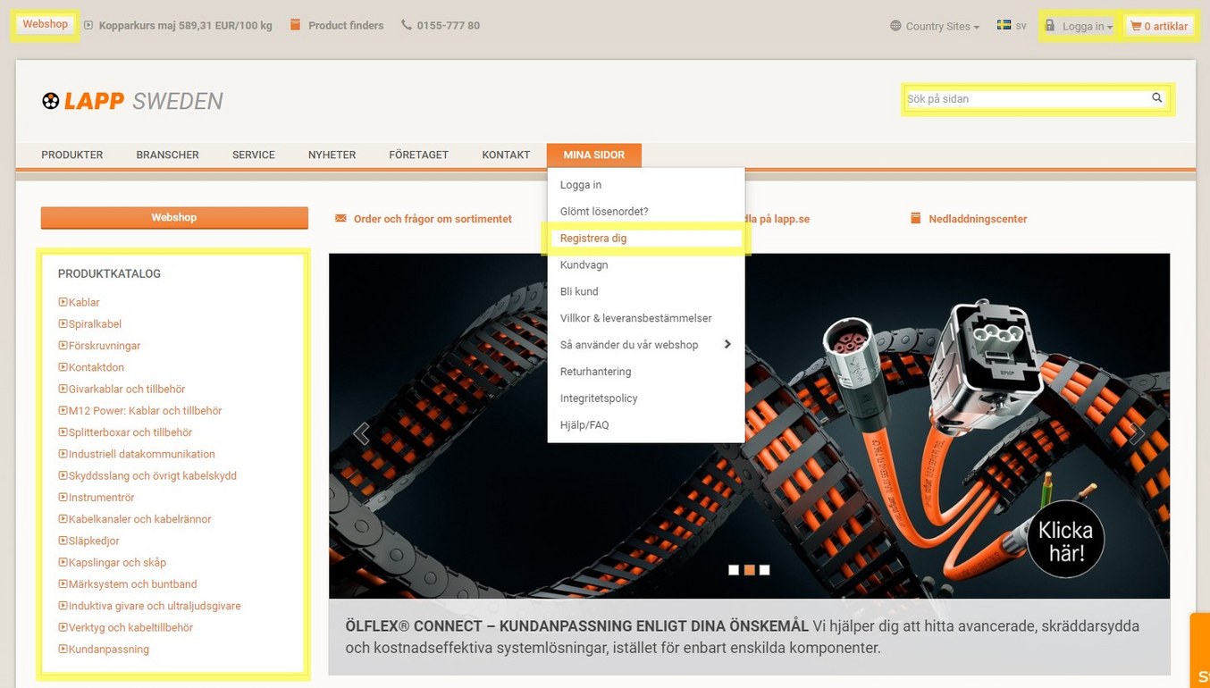Click the orange Webshop button
This screenshot has height=688, width=1210.
tap(174, 218)
